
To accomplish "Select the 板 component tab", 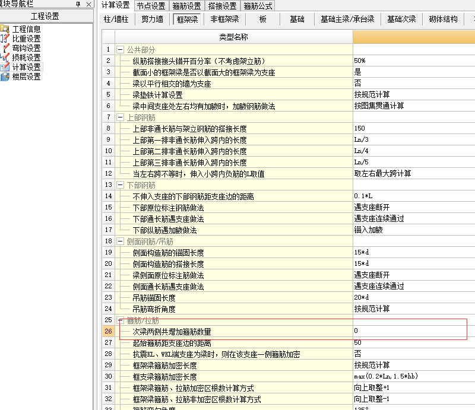I will (263, 20).
